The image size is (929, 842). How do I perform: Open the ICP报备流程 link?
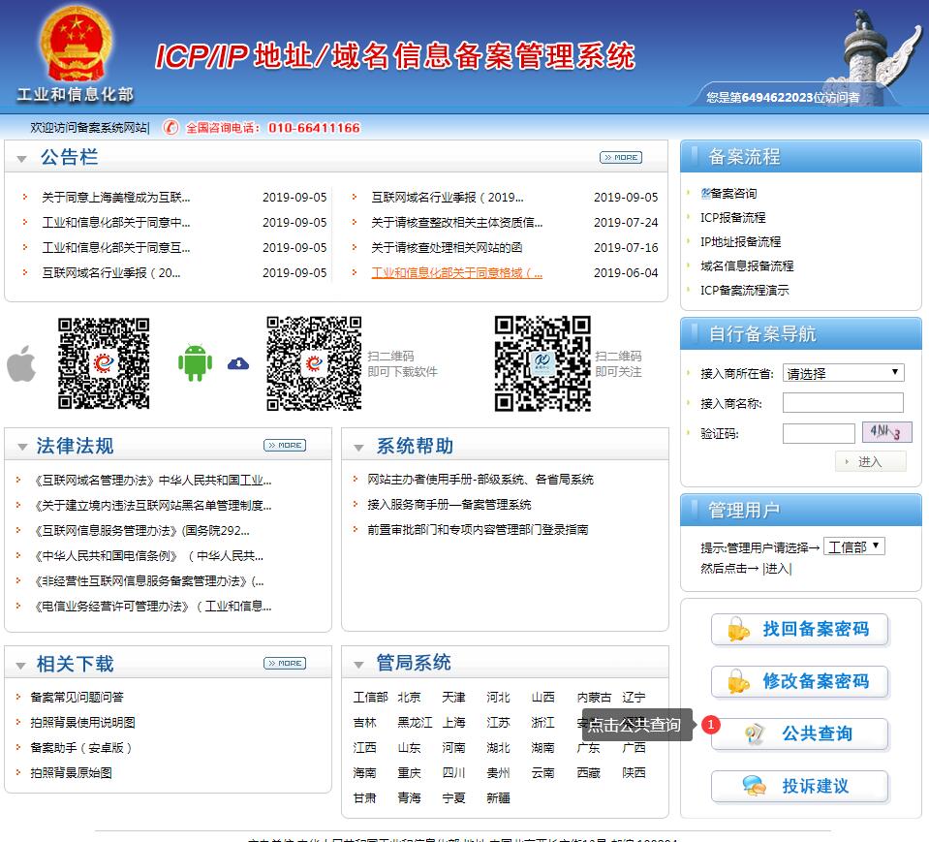tap(732, 218)
